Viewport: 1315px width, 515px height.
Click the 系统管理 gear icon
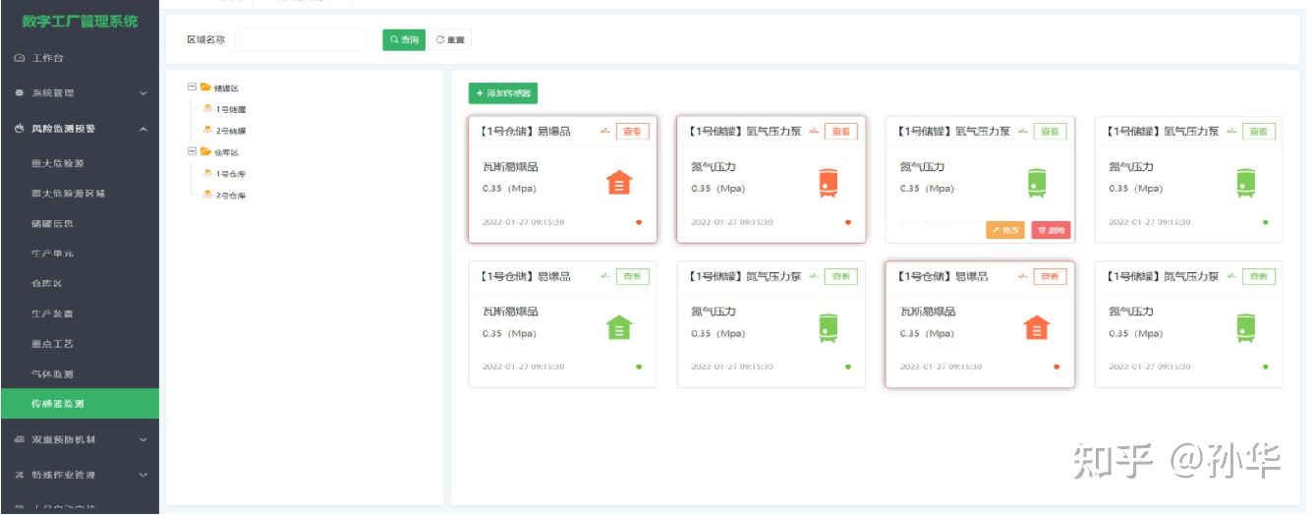click(x=20, y=93)
